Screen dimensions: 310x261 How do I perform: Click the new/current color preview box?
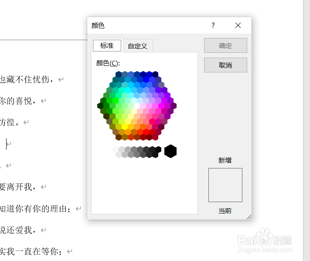pyautogui.click(x=225, y=185)
